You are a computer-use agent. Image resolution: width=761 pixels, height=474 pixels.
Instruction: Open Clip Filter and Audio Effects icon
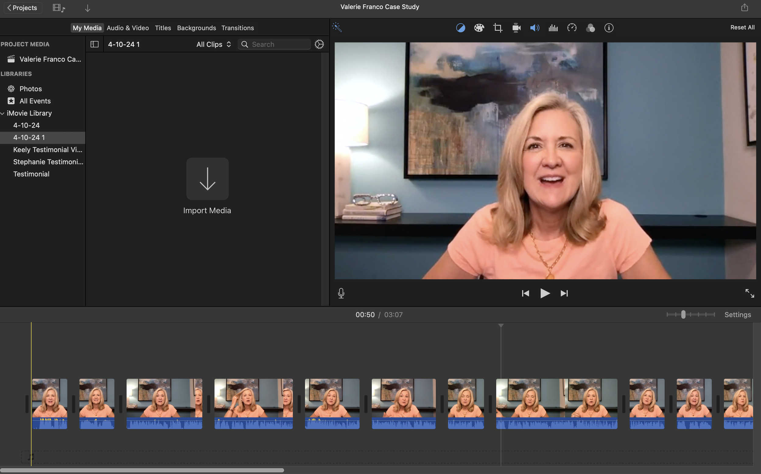590,28
